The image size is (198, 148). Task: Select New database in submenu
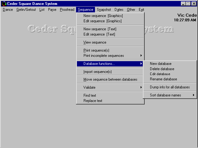(170, 64)
